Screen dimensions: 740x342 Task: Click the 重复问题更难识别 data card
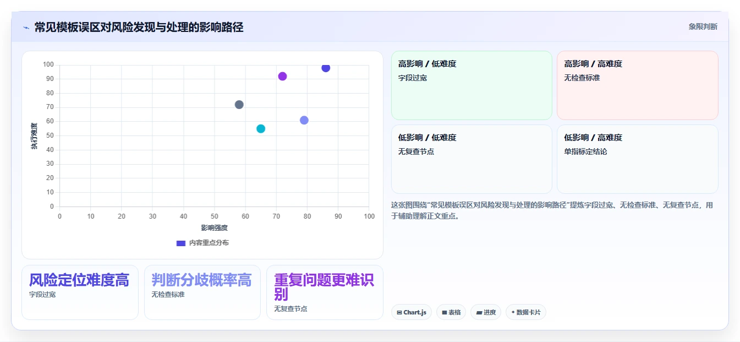coord(325,292)
